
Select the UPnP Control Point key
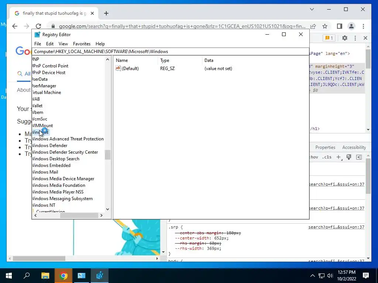(50, 66)
